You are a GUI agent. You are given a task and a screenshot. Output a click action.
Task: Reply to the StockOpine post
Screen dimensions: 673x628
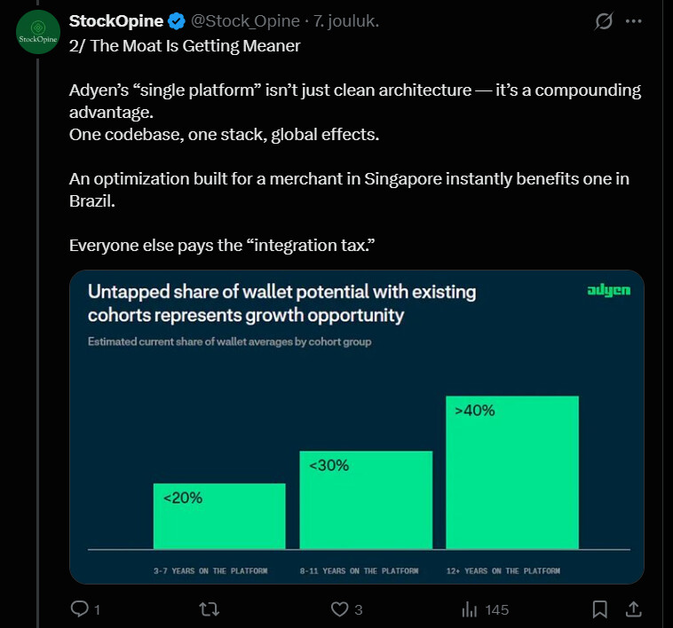(79, 609)
